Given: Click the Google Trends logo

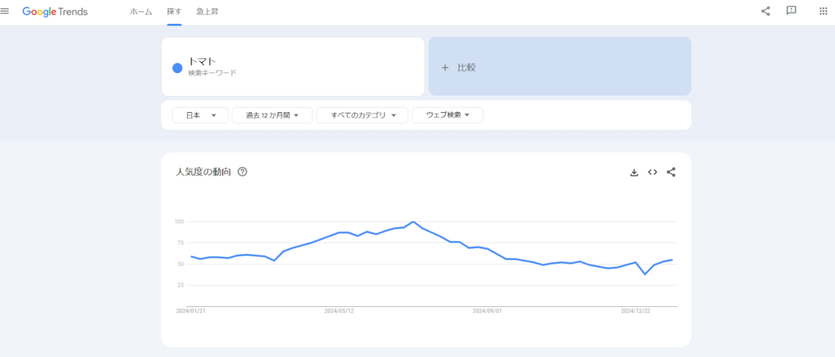Looking at the screenshot, I should 55,12.
